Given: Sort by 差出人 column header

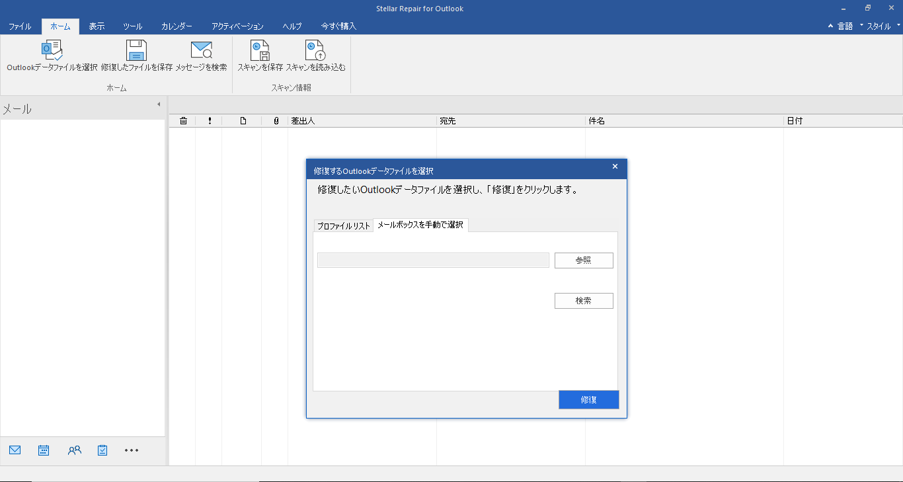Looking at the screenshot, I should click(362, 121).
